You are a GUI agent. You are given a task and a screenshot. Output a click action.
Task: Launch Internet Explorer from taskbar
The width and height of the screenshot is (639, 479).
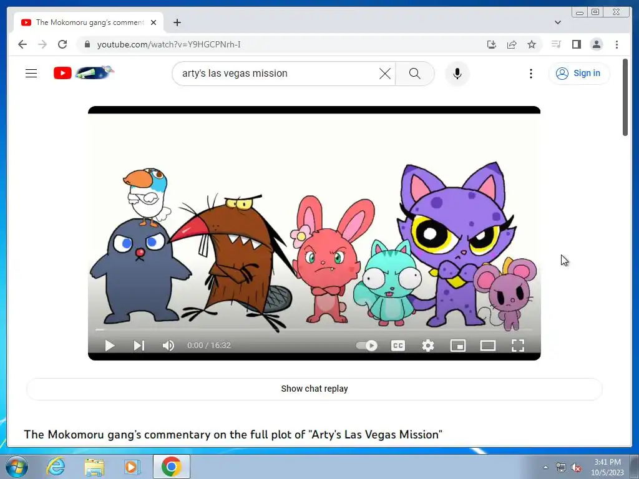click(56, 467)
